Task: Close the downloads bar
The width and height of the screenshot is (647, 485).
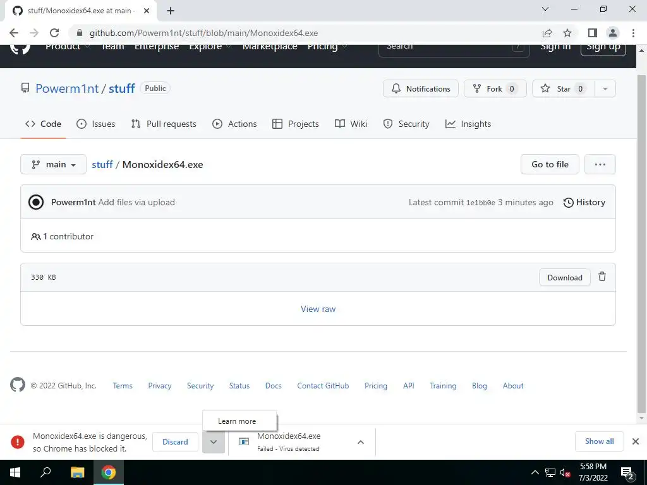Action: [x=636, y=441]
